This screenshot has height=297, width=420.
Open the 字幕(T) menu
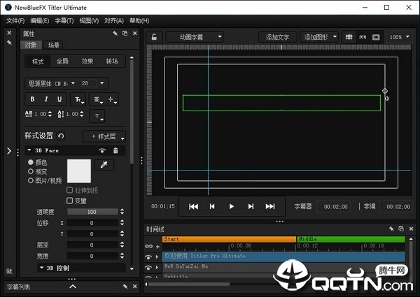pyautogui.click(x=64, y=21)
